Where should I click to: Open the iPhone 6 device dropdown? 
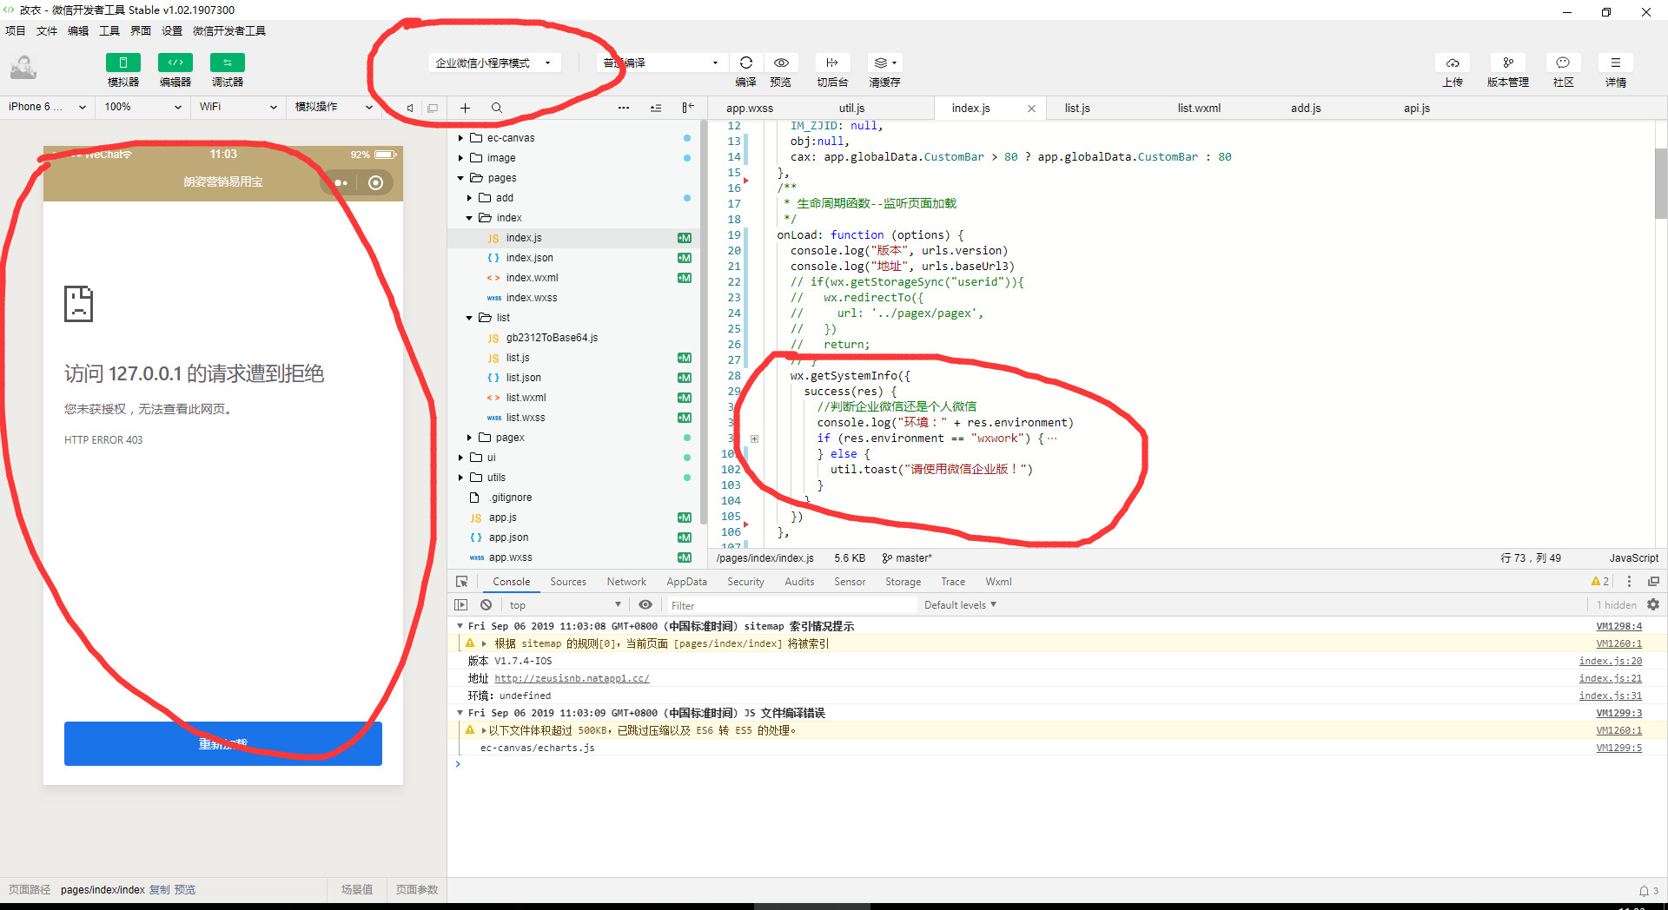(47, 107)
